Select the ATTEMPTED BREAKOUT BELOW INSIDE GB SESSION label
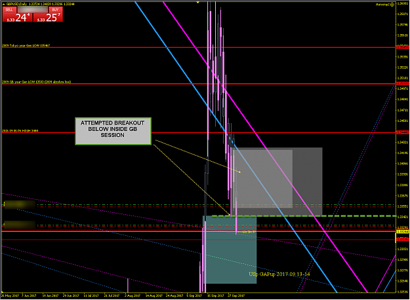 click(113, 131)
